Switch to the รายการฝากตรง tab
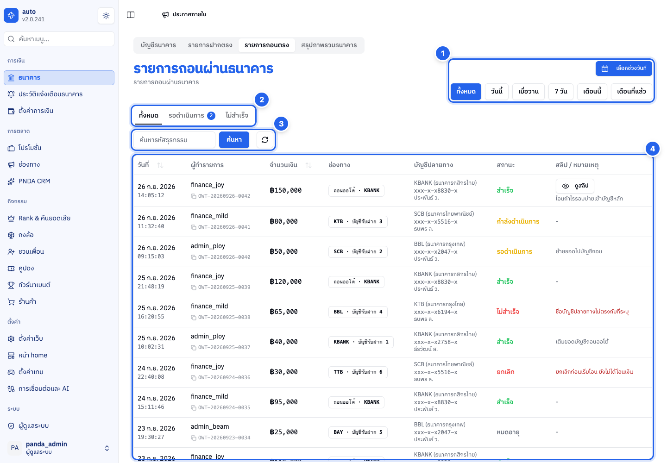This screenshot has height=463, width=667. pyautogui.click(x=210, y=45)
